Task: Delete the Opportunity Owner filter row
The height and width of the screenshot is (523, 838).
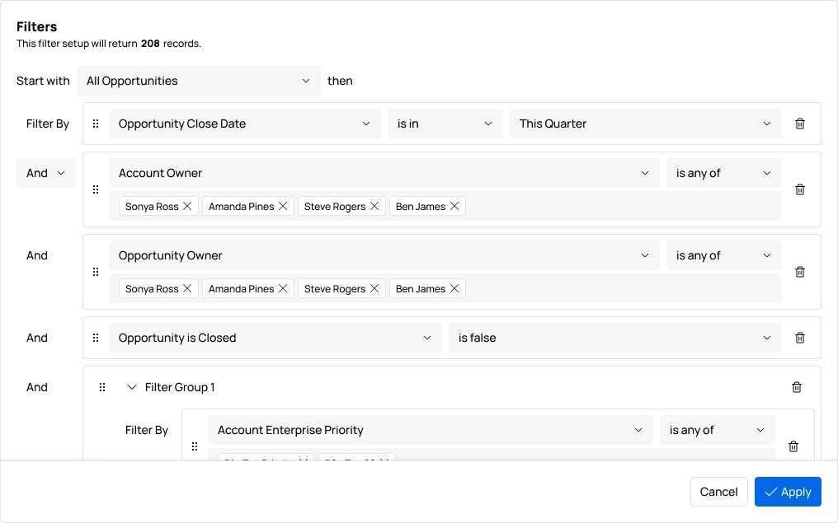Action: pos(799,272)
